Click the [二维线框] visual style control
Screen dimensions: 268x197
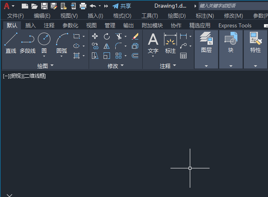(34, 76)
